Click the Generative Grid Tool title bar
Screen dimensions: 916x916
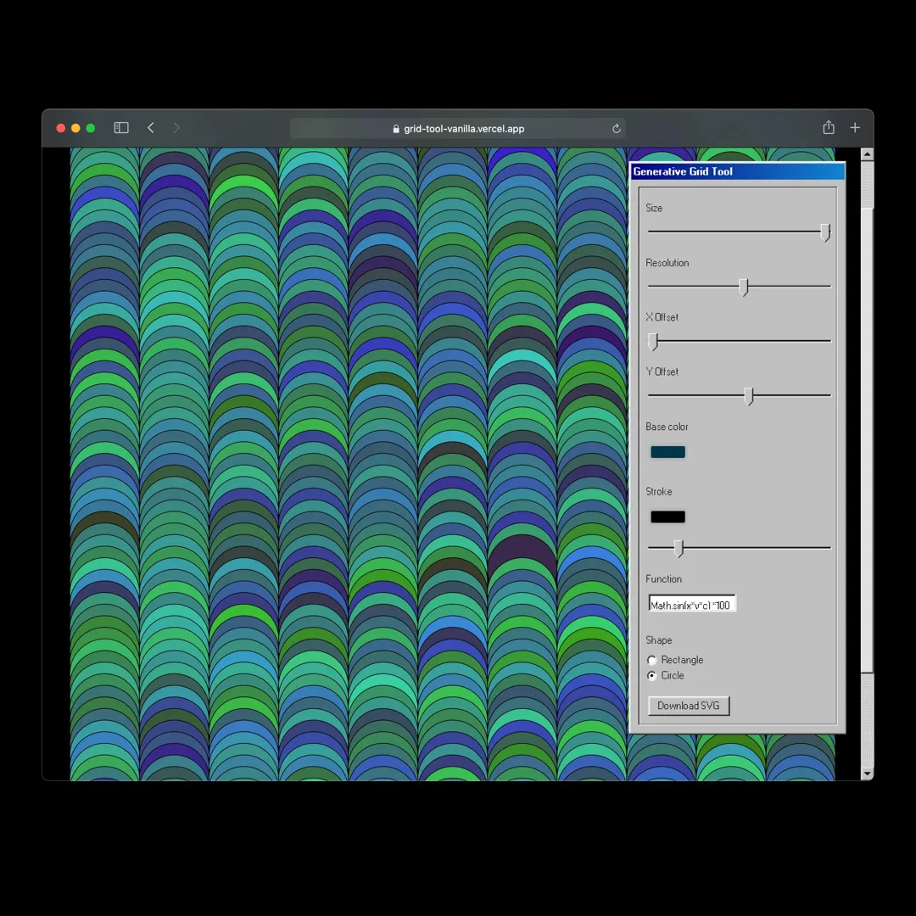tap(738, 171)
